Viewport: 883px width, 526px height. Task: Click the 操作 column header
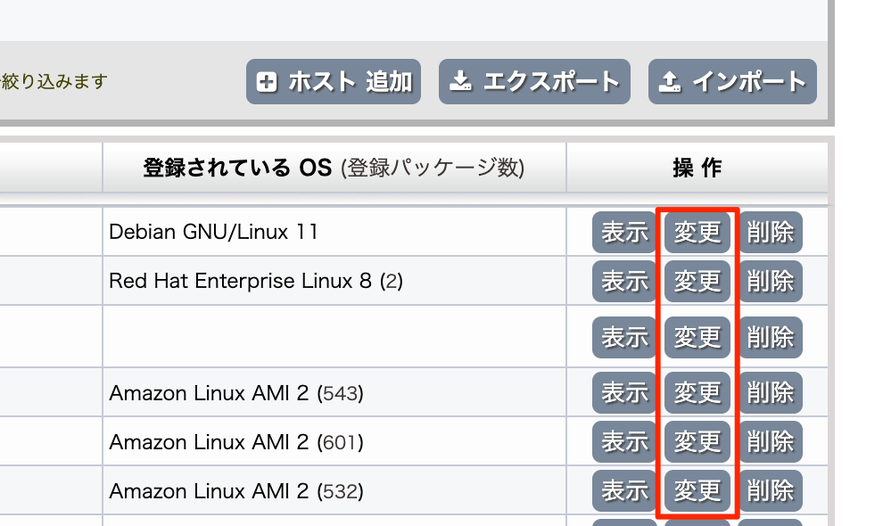coord(697,168)
